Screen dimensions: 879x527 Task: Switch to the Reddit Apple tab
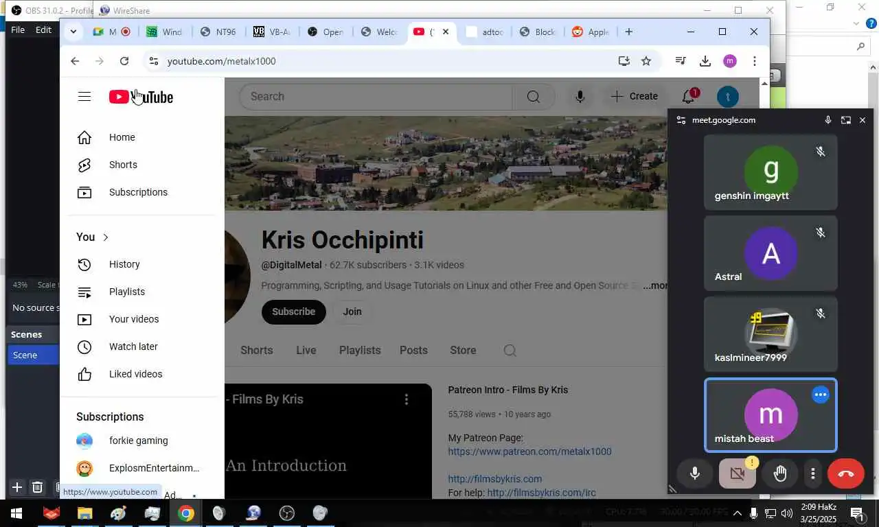coord(591,32)
